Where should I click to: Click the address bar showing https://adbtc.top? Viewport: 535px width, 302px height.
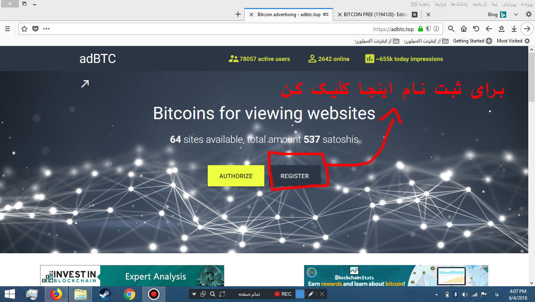[231, 29]
